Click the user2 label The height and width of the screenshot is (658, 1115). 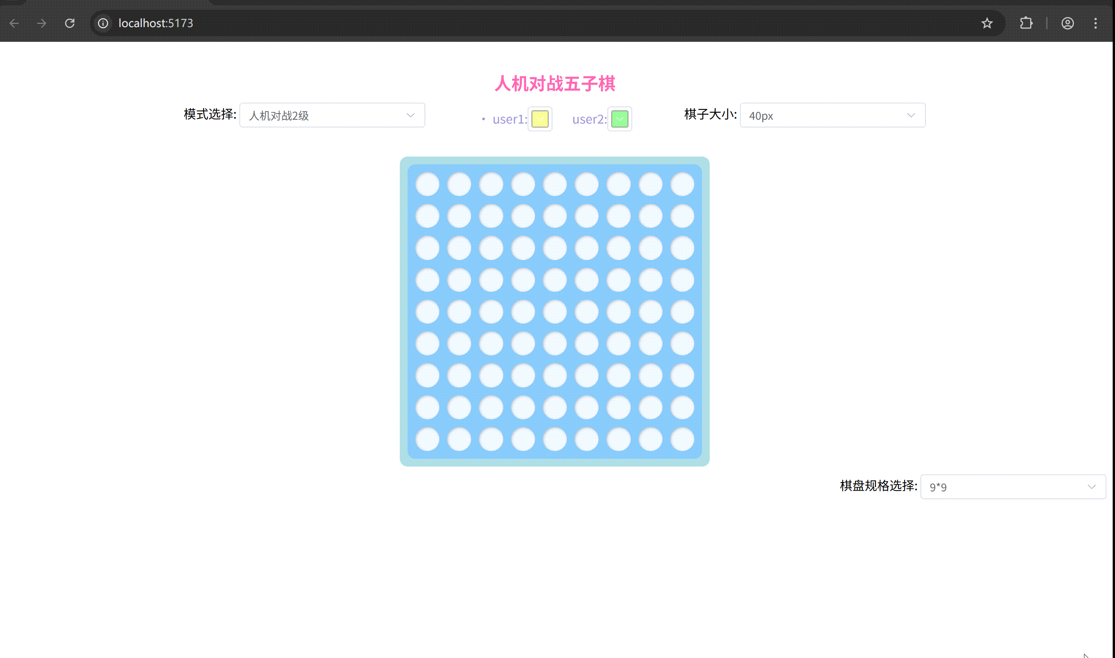tap(588, 119)
